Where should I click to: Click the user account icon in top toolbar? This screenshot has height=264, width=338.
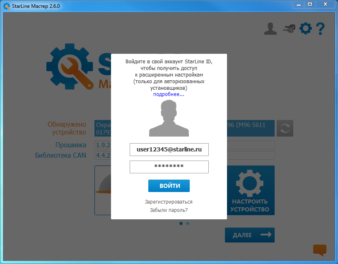click(270, 29)
